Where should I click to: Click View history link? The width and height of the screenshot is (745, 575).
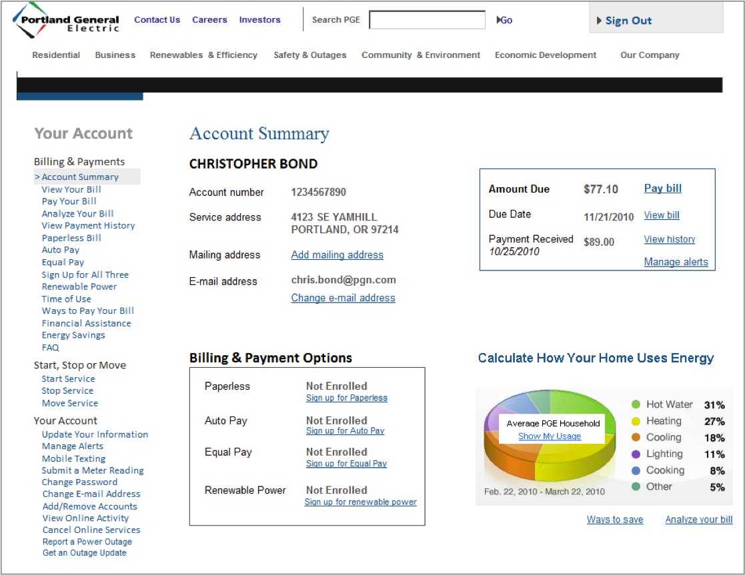670,239
